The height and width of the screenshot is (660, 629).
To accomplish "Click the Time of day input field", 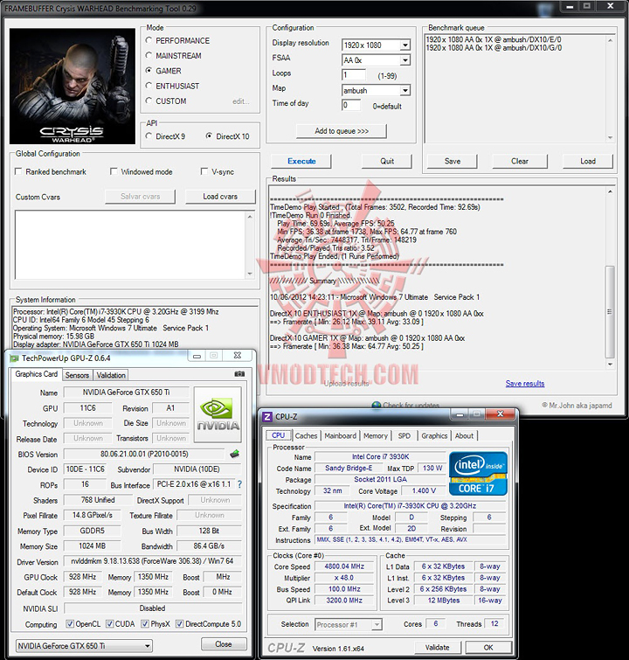I will (351, 105).
